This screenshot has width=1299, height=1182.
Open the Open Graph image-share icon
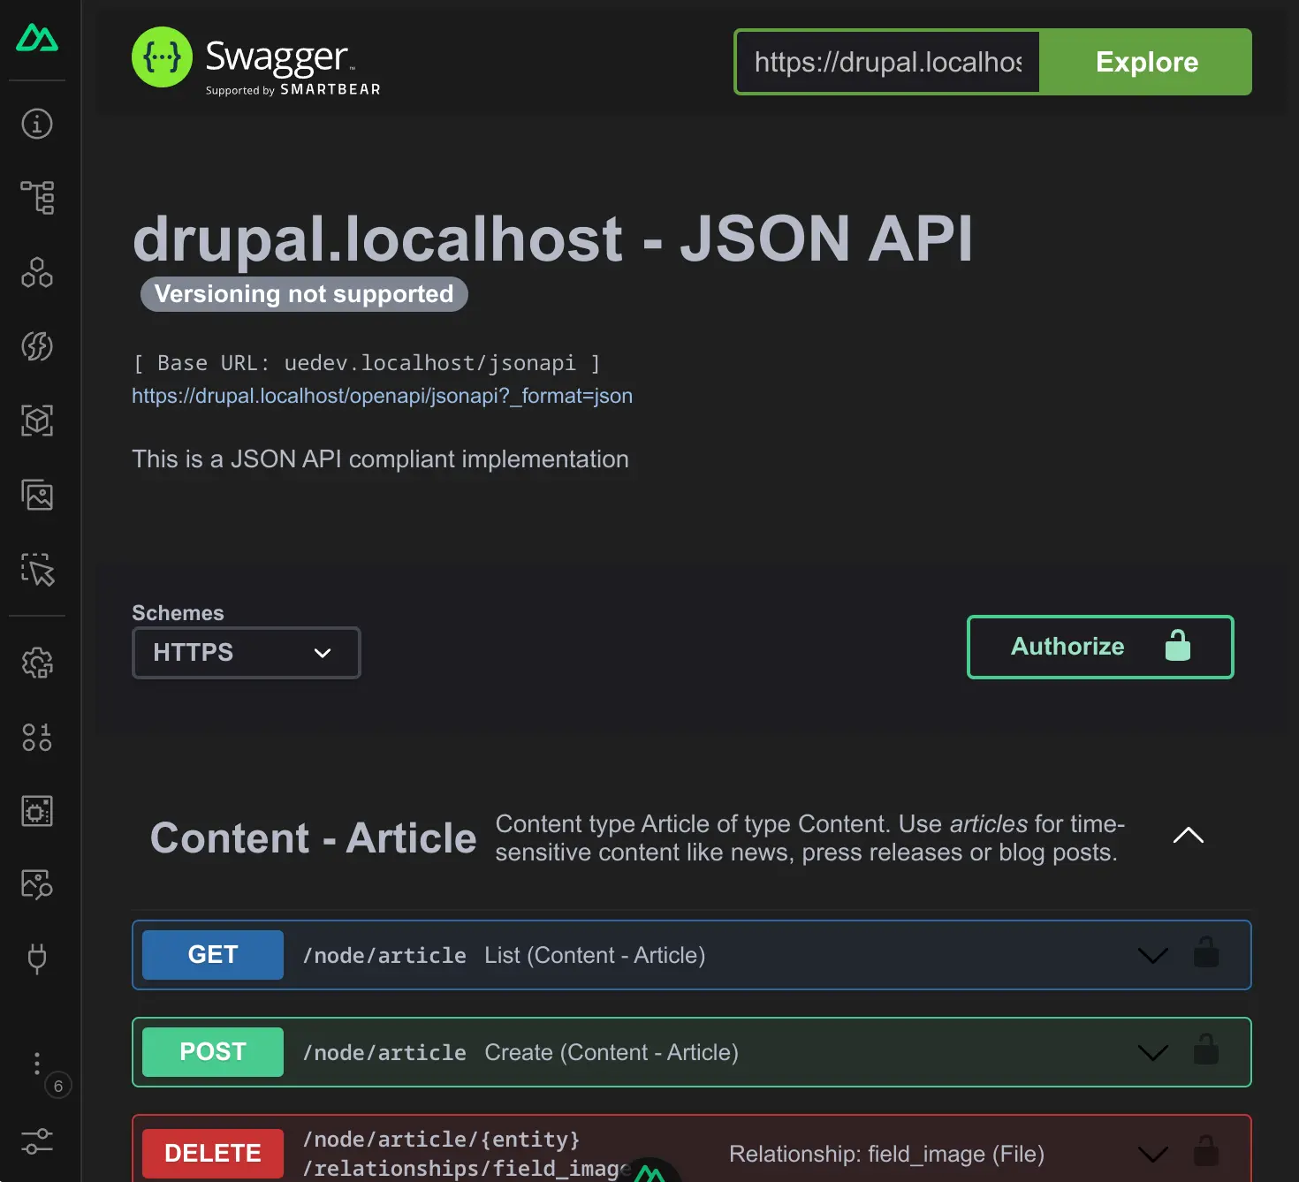coord(37,884)
